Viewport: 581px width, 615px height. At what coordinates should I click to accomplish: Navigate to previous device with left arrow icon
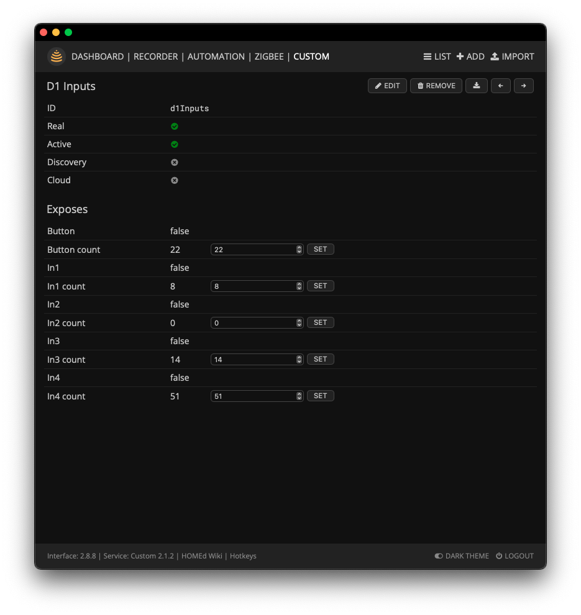click(x=500, y=86)
